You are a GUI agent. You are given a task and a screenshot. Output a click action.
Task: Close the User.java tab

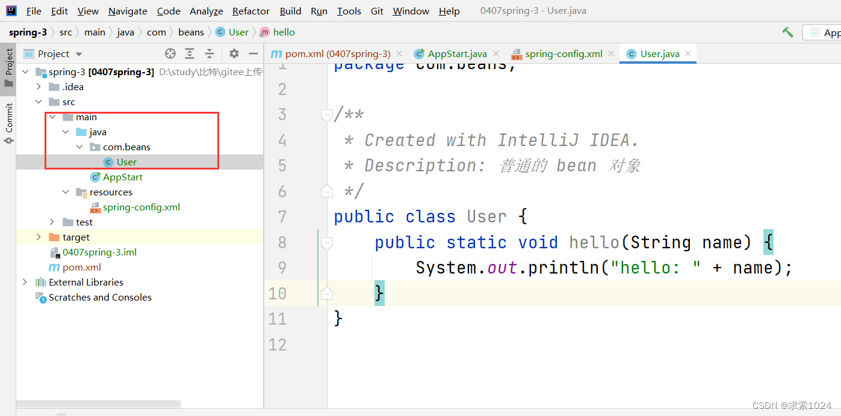pos(688,54)
